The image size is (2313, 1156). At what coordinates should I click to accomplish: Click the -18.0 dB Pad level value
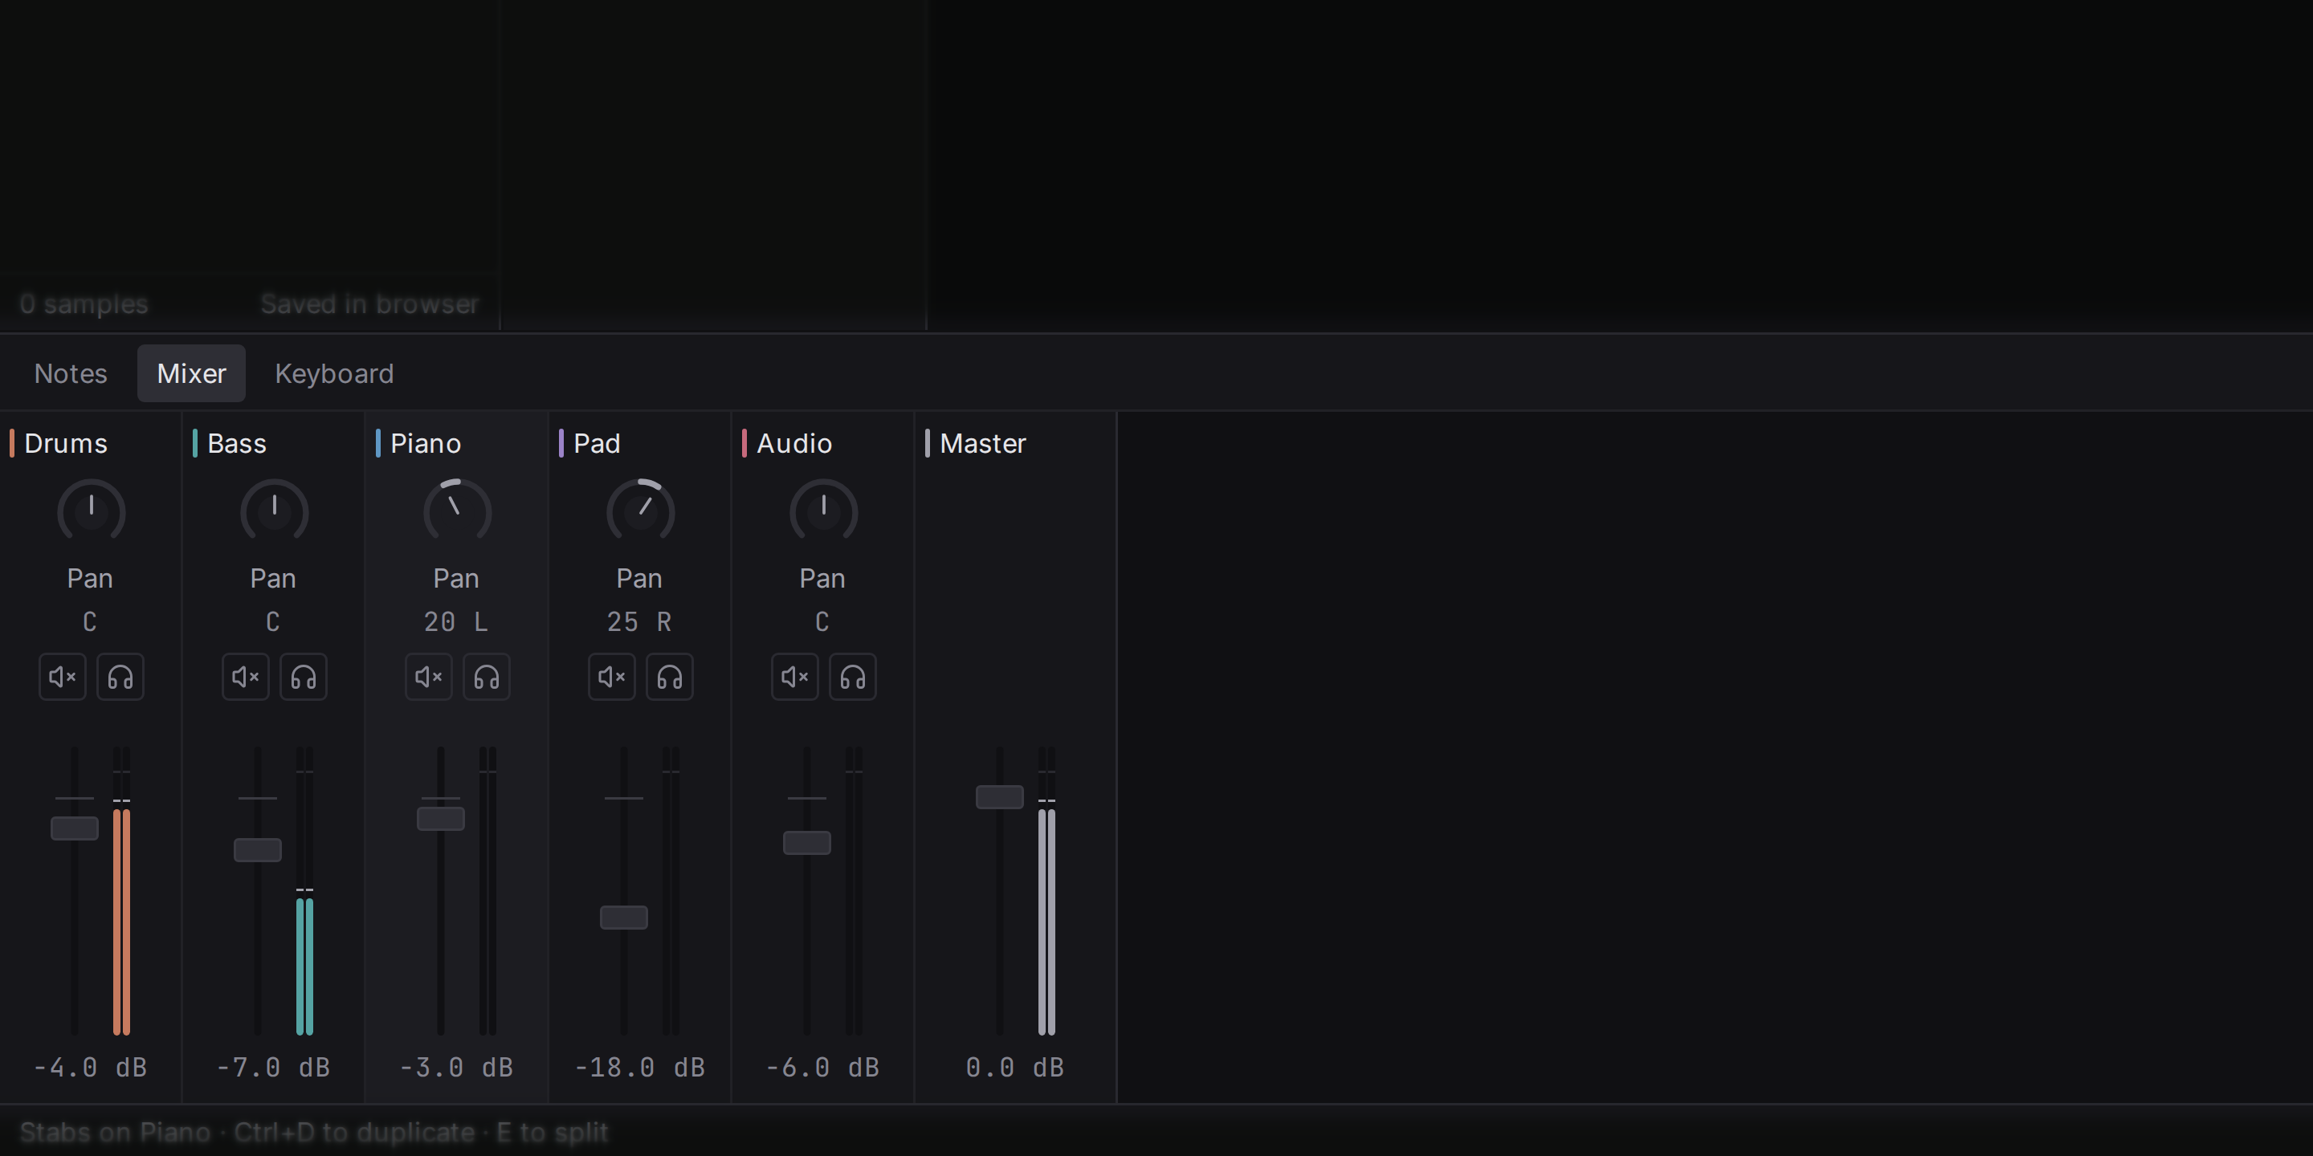click(x=640, y=1068)
